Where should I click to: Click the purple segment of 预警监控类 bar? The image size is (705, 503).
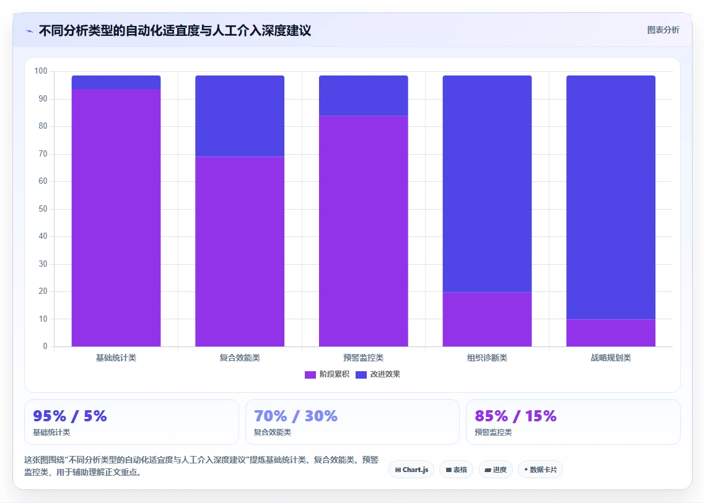pyautogui.click(x=363, y=231)
